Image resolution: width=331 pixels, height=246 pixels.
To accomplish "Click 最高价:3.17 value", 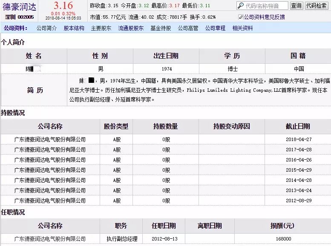I will point(165,6).
